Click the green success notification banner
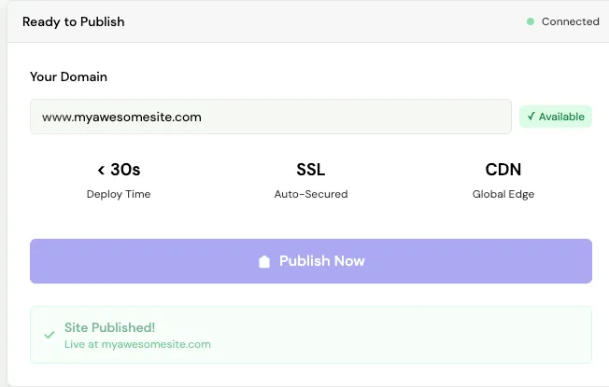This screenshot has width=609, height=387. tap(311, 335)
